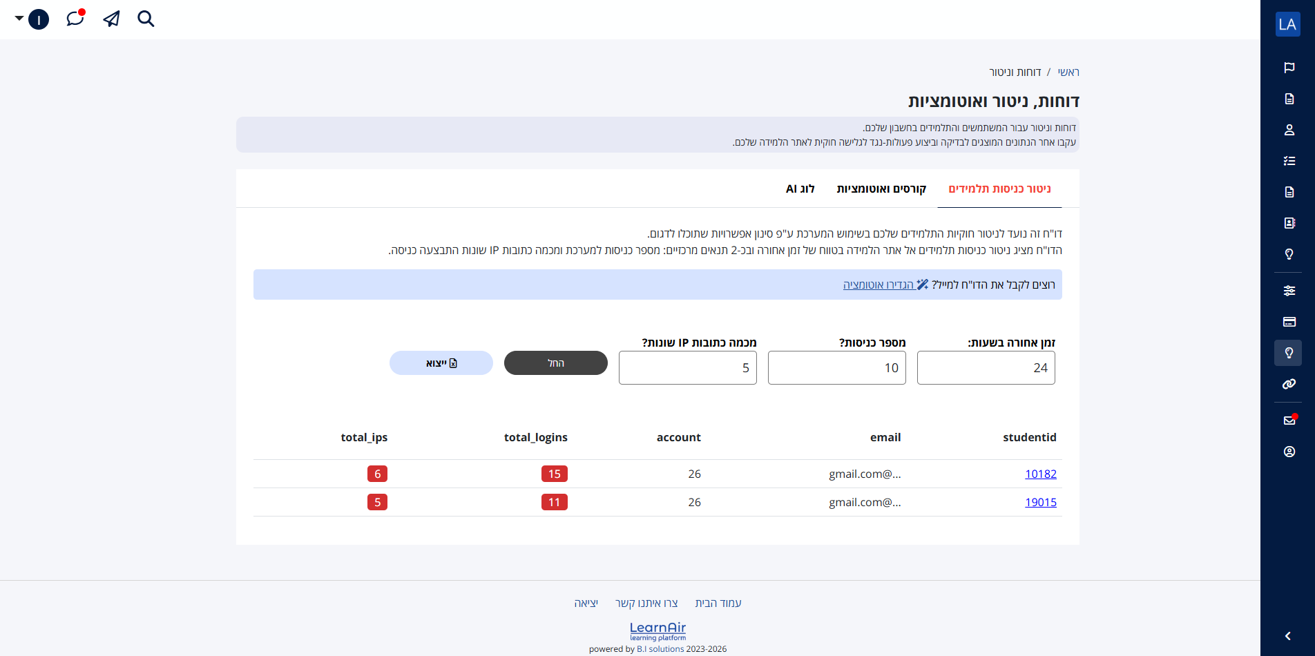Open student ID 10182 link
Image resolution: width=1315 pixels, height=656 pixels.
pos(1040,474)
